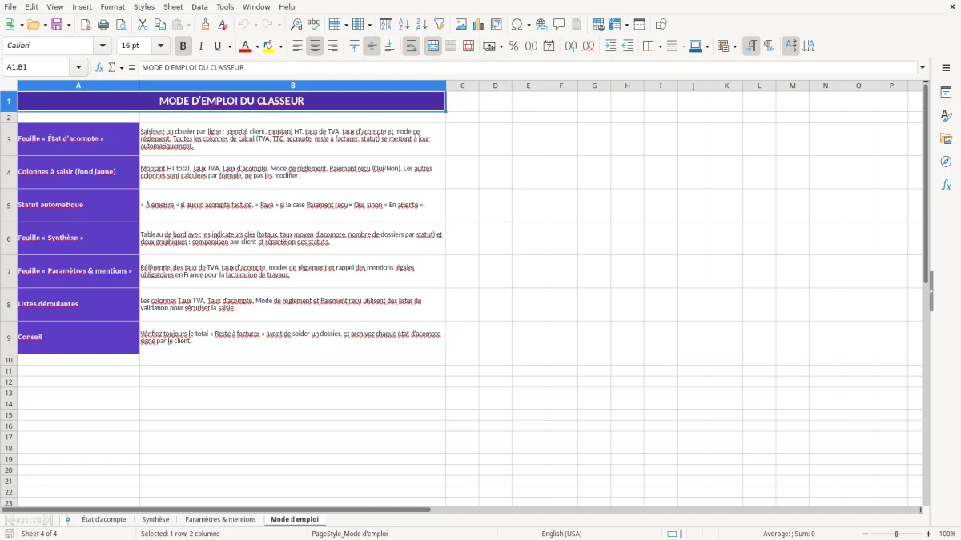Screen dimensions: 961x540
Task: Click the PageStyle_Mode d'emploi status field
Action: (x=349, y=534)
